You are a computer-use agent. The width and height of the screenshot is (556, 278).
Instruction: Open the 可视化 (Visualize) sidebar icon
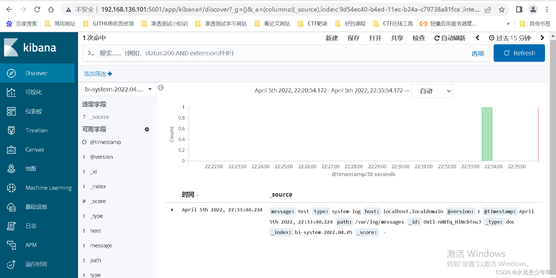[x=11, y=92]
